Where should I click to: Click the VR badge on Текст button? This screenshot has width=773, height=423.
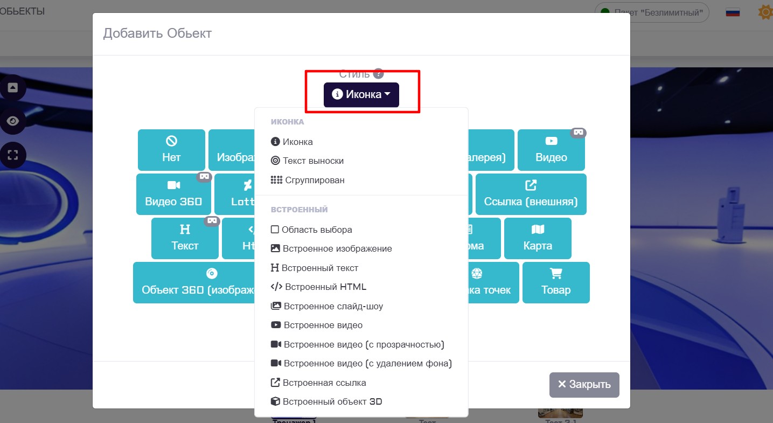(x=212, y=221)
